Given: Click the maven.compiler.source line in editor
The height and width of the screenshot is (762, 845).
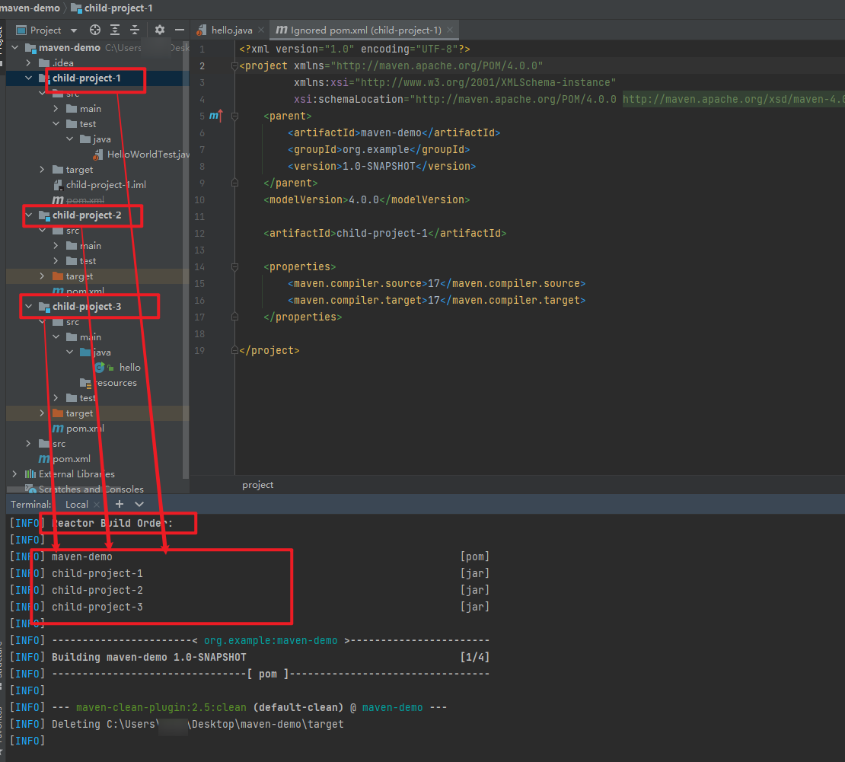Looking at the screenshot, I should tap(436, 283).
